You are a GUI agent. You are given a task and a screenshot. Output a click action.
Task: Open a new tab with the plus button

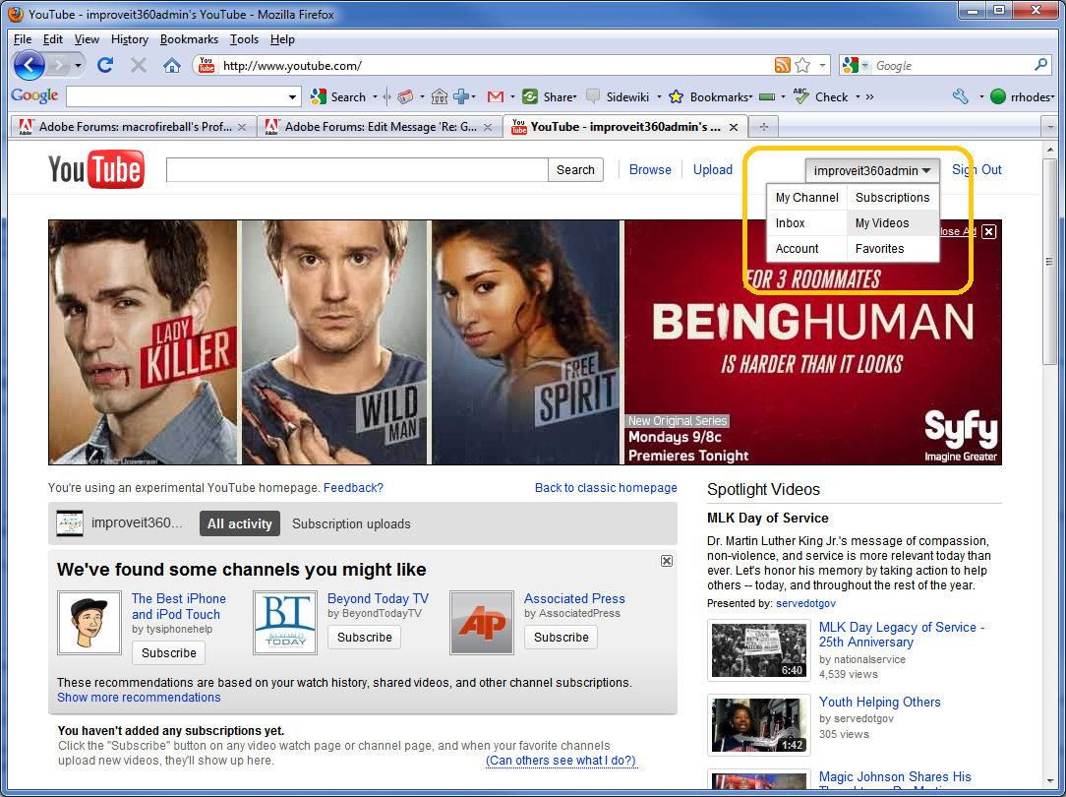(x=763, y=127)
